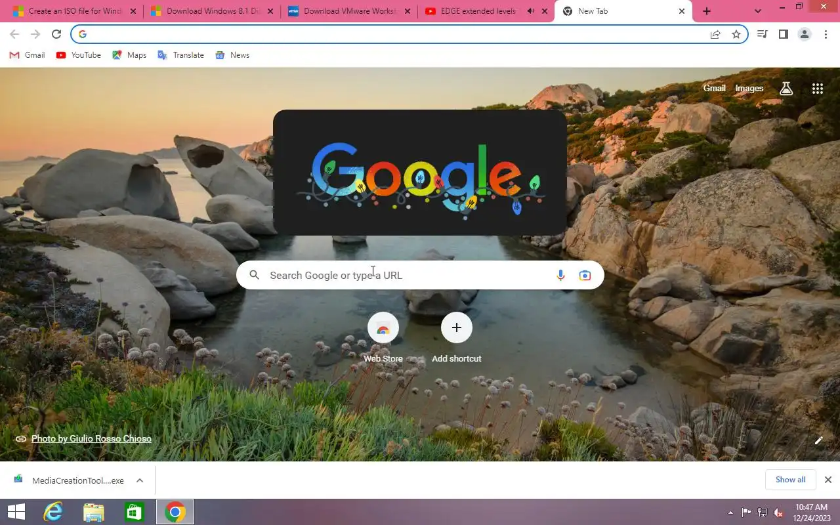Open the side panel icon

783,34
